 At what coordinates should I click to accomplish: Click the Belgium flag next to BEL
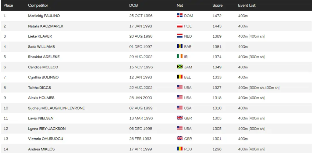(180, 77)
